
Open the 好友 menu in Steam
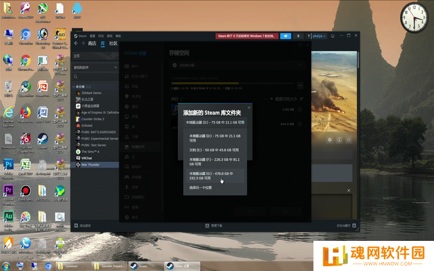click(x=101, y=36)
